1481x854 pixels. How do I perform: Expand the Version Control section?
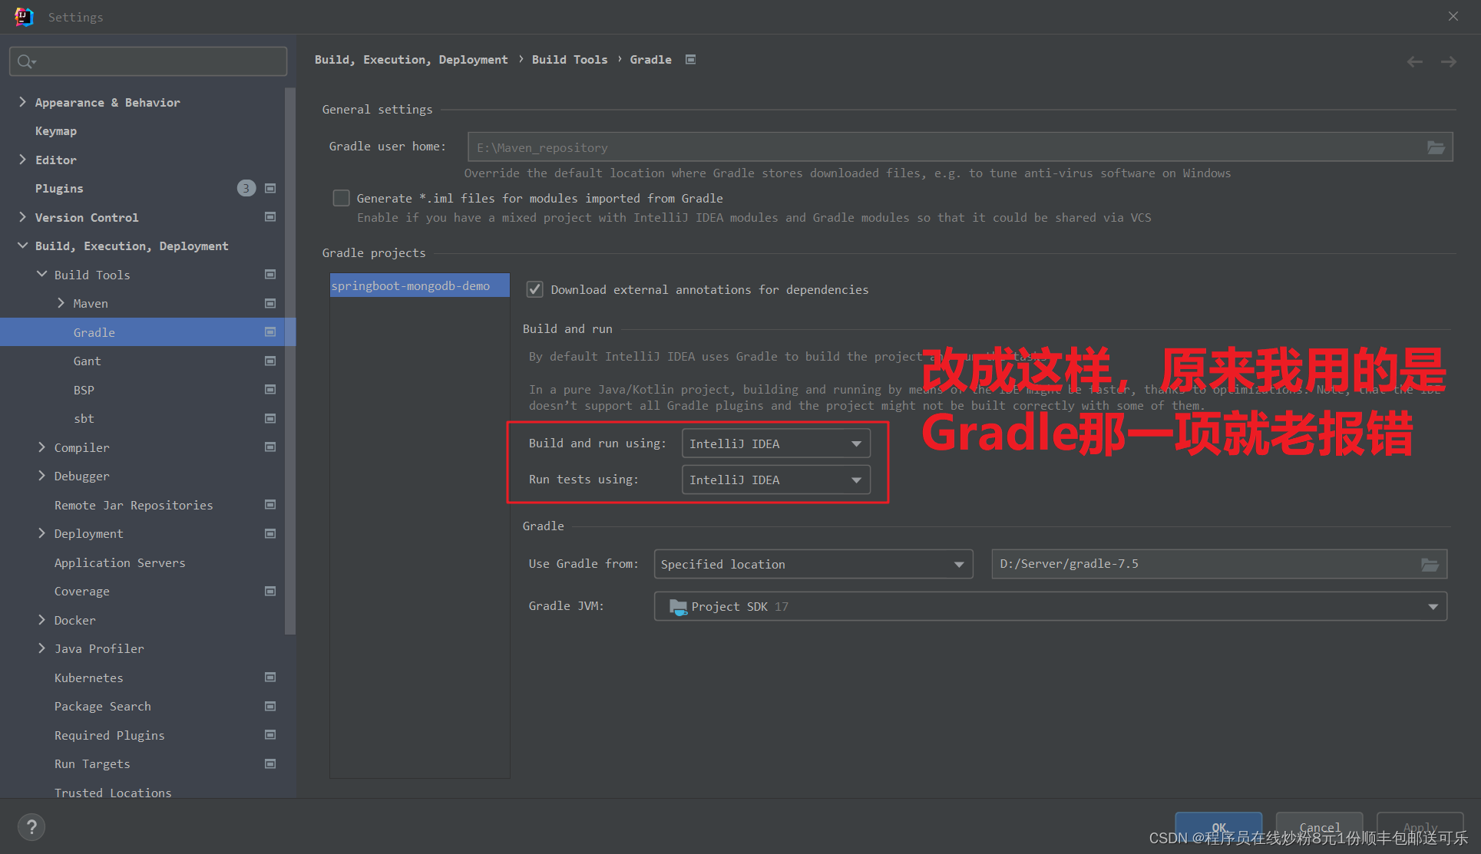(x=22, y=217)
